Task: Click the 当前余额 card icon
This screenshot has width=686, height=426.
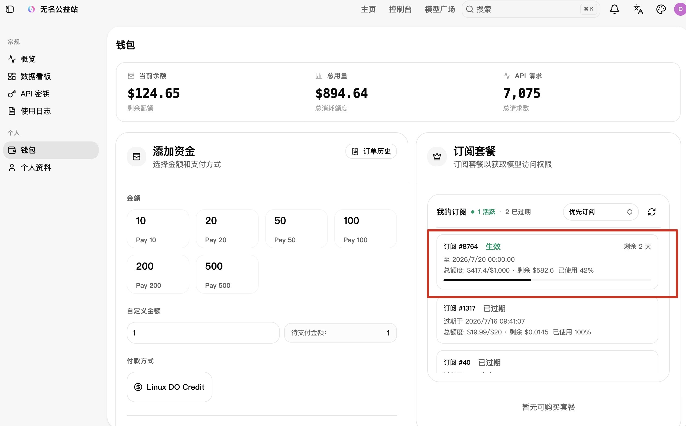Action: click(x=131, y=76)
